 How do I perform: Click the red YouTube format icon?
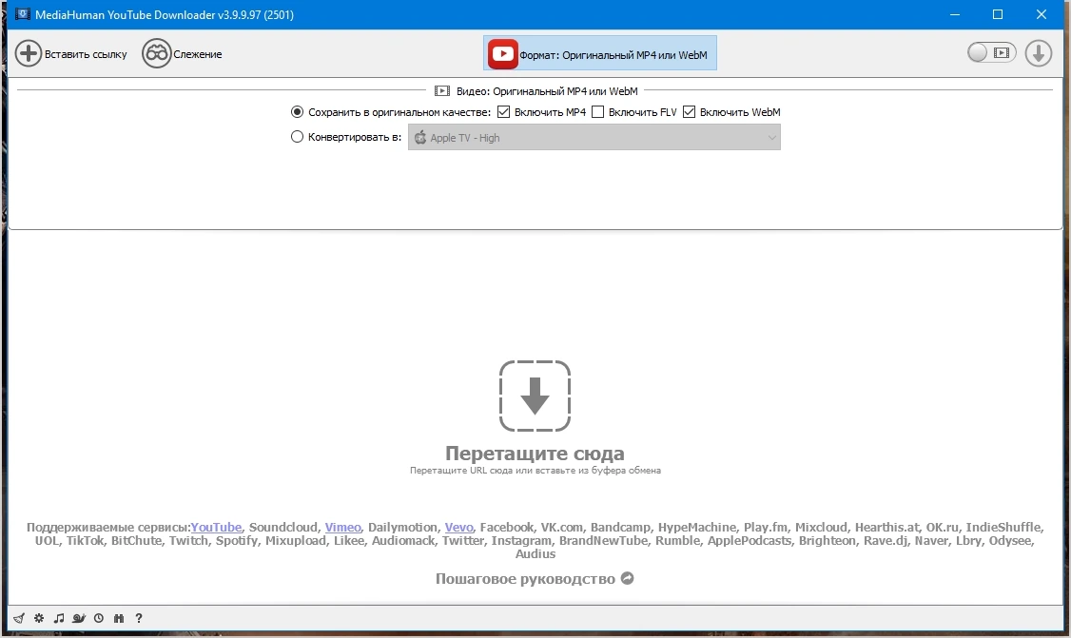(503, 54)
